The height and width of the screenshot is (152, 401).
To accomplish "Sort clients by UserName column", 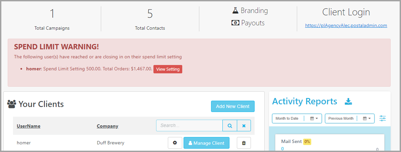I will (x=29, y=126).
